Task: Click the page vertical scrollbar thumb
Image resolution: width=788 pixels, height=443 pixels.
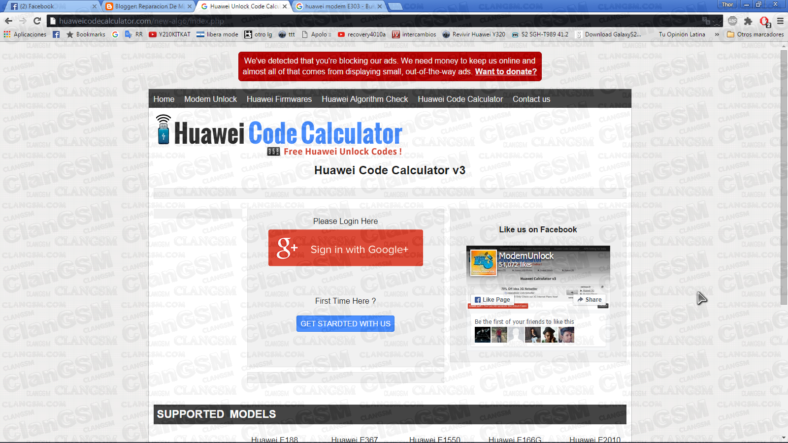Action: 784,177
